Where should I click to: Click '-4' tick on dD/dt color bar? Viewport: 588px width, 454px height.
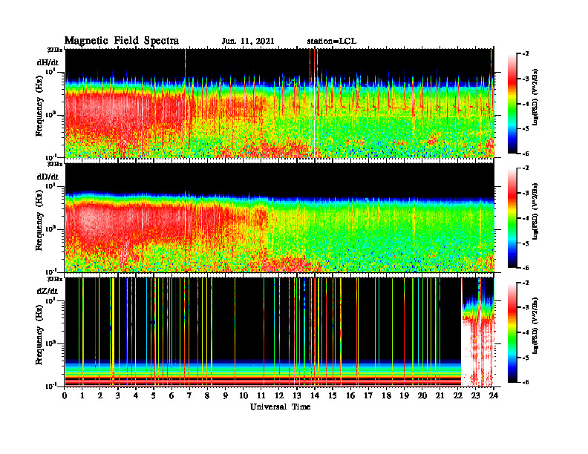point(526,218)
